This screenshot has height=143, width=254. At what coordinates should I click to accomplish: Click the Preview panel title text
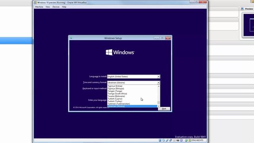pyautogui.click(x=249, y=9)
